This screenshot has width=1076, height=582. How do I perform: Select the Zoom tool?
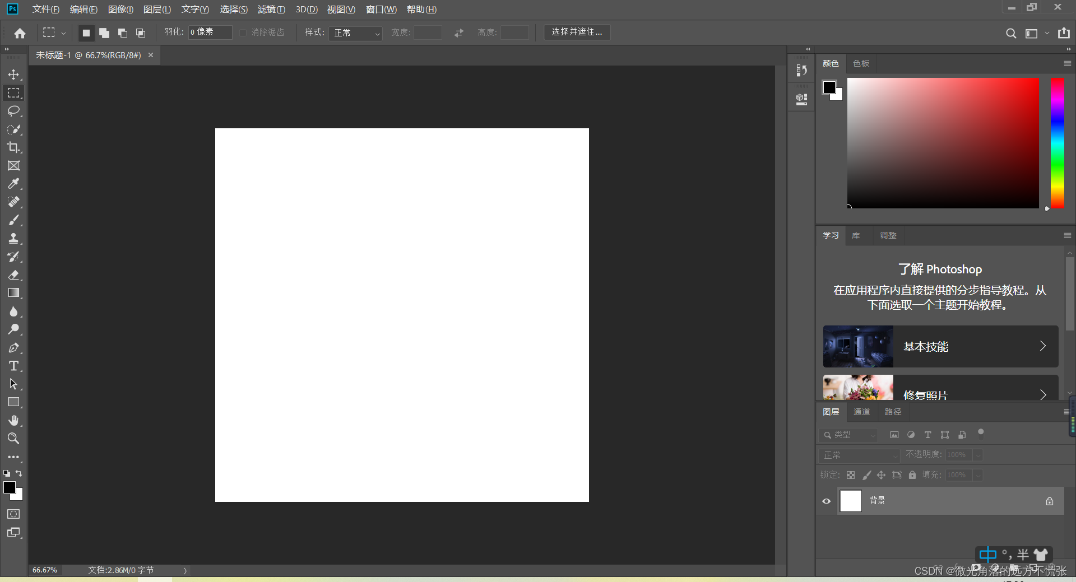[x=14, y=439]
